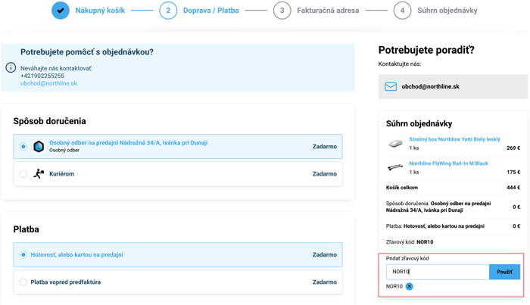The height and width of the screenshot is (305, 530).
Task: Click the Použiť discount button
Action: coord(504,272)
